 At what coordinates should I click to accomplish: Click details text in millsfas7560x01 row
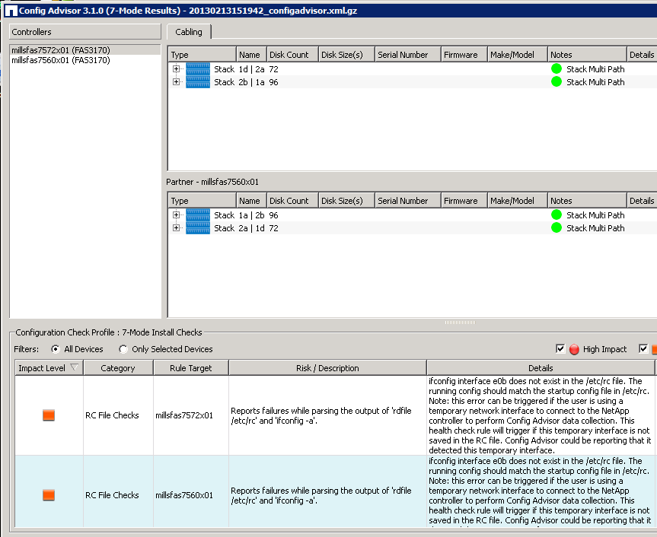[540, 491]
